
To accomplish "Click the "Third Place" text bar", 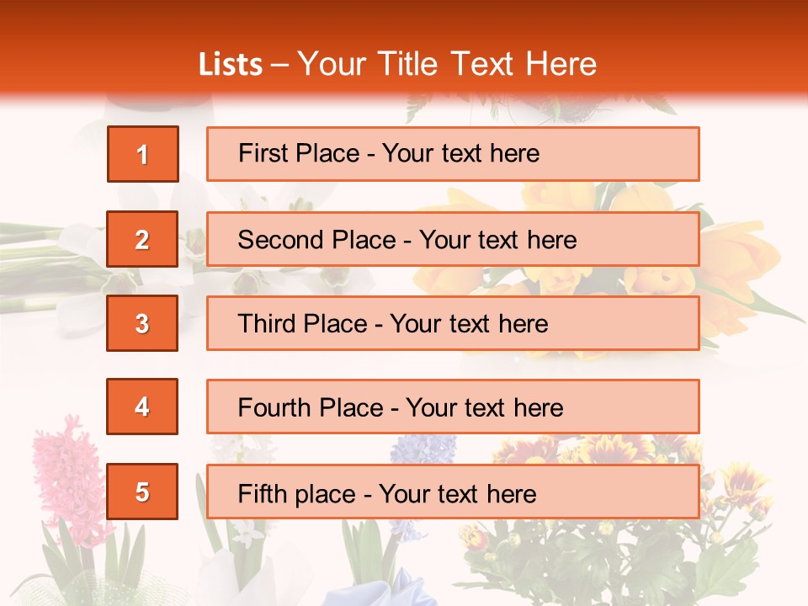I will pyautogui.click(x=453, y=323).
